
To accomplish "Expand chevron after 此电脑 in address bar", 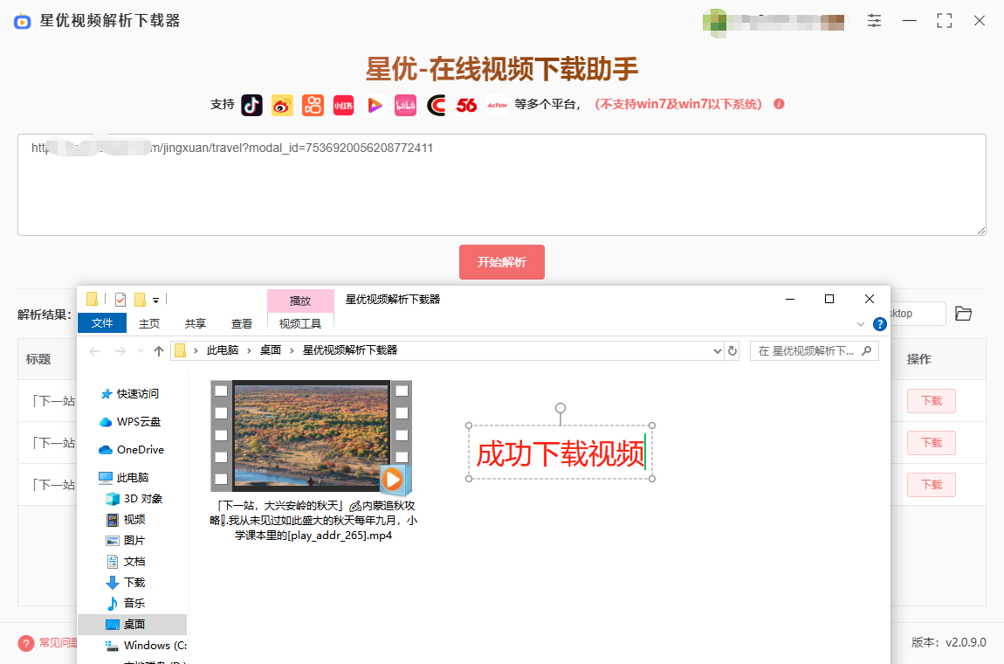I will click(x=249, y=350).
